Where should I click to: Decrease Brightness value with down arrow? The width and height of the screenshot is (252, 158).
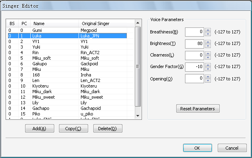[x=208, y=46]
